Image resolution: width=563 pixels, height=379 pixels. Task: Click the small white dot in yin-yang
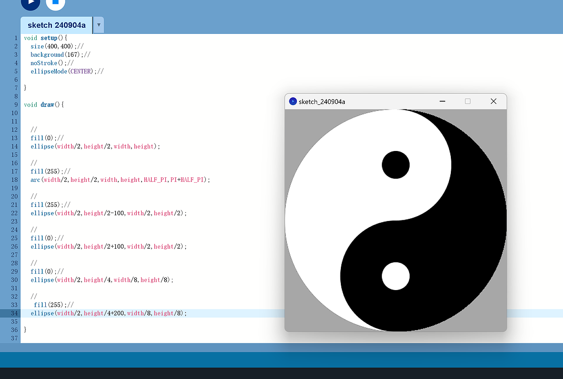396,276
